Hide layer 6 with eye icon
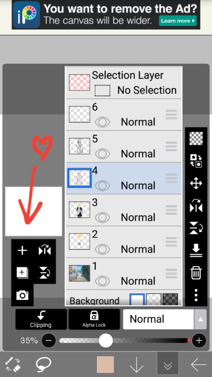The height and width of the screenshot is (377, 212). (102, 122)
